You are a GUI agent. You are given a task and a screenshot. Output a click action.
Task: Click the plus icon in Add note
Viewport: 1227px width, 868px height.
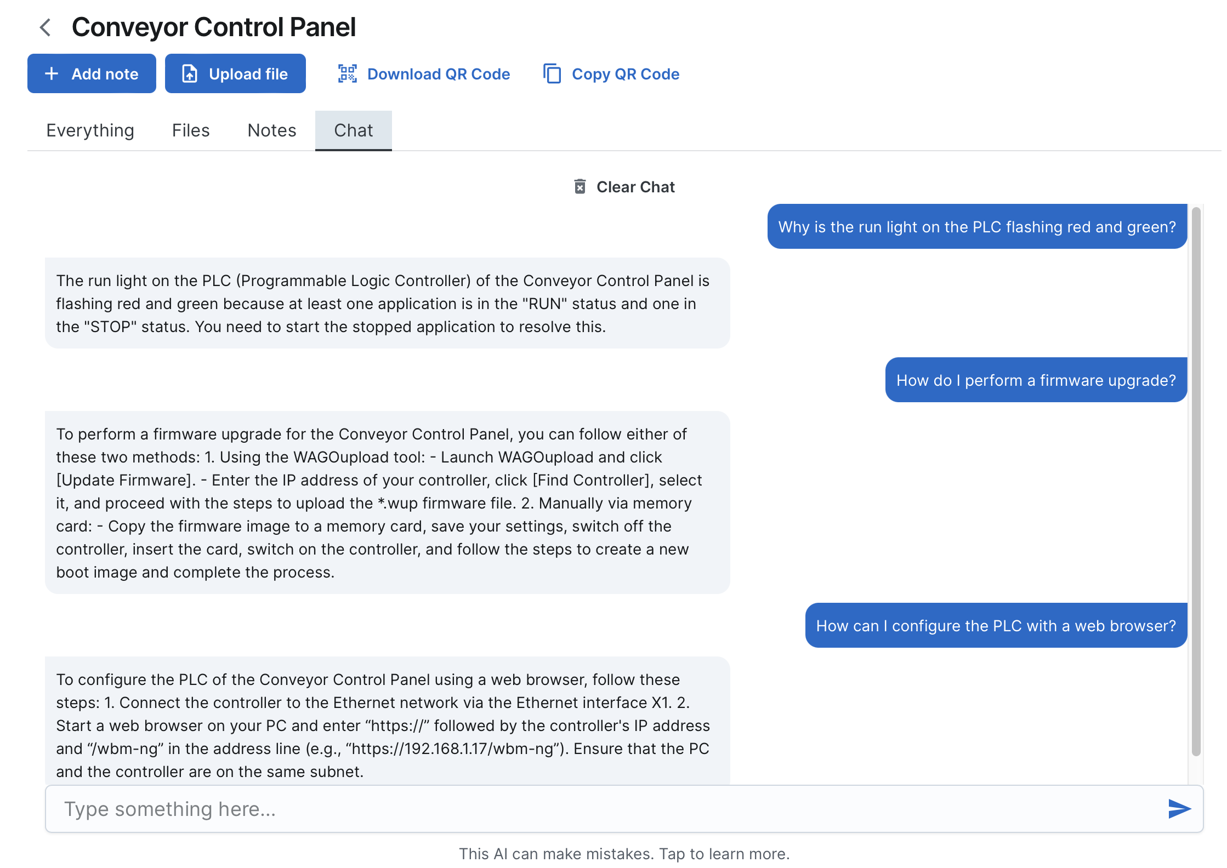[x=52, y=73]
